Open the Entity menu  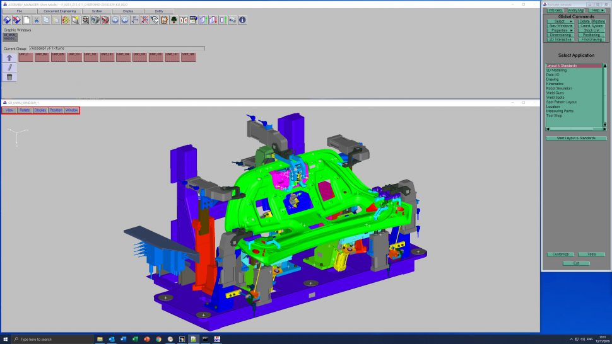click(x=159, y=11)
